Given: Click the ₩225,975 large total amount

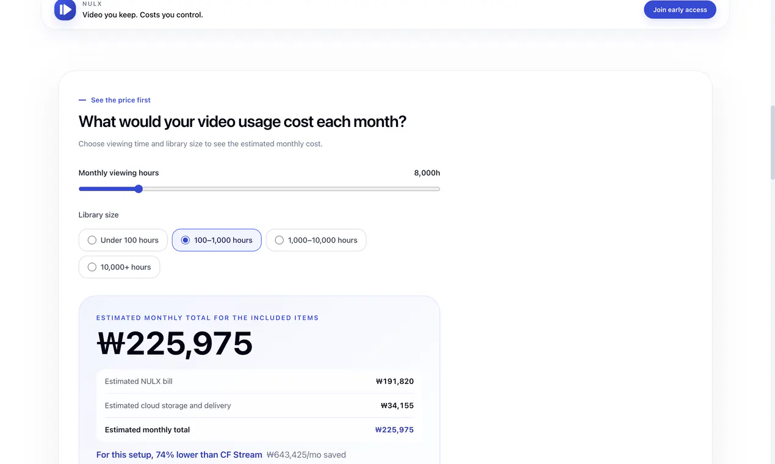Looking at the screenshot, I should [x=175, y=343].
